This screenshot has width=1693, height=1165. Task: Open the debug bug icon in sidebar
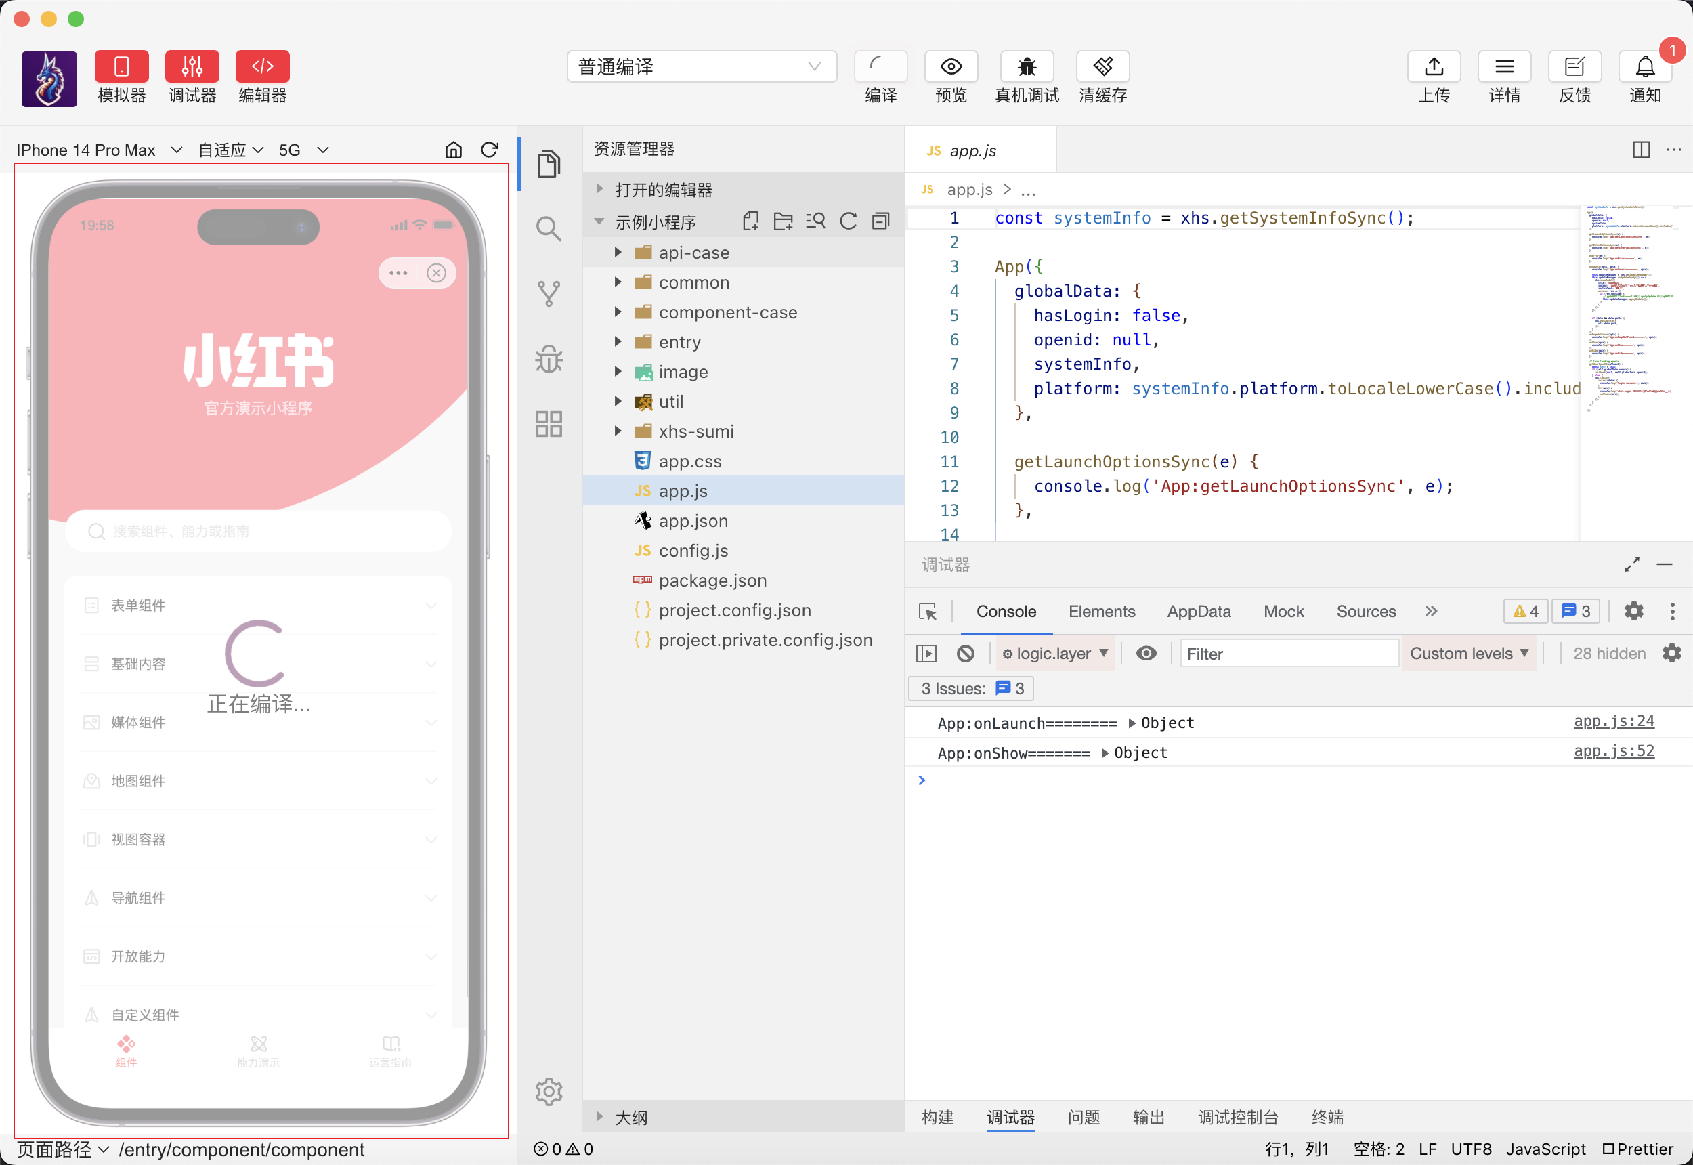coord(549,359)
